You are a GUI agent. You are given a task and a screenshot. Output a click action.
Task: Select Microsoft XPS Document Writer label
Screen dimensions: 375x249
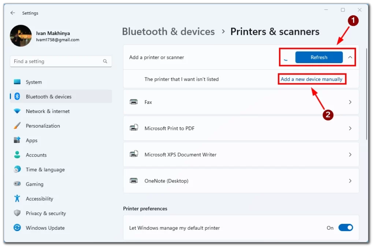click(x=181, y=155)
